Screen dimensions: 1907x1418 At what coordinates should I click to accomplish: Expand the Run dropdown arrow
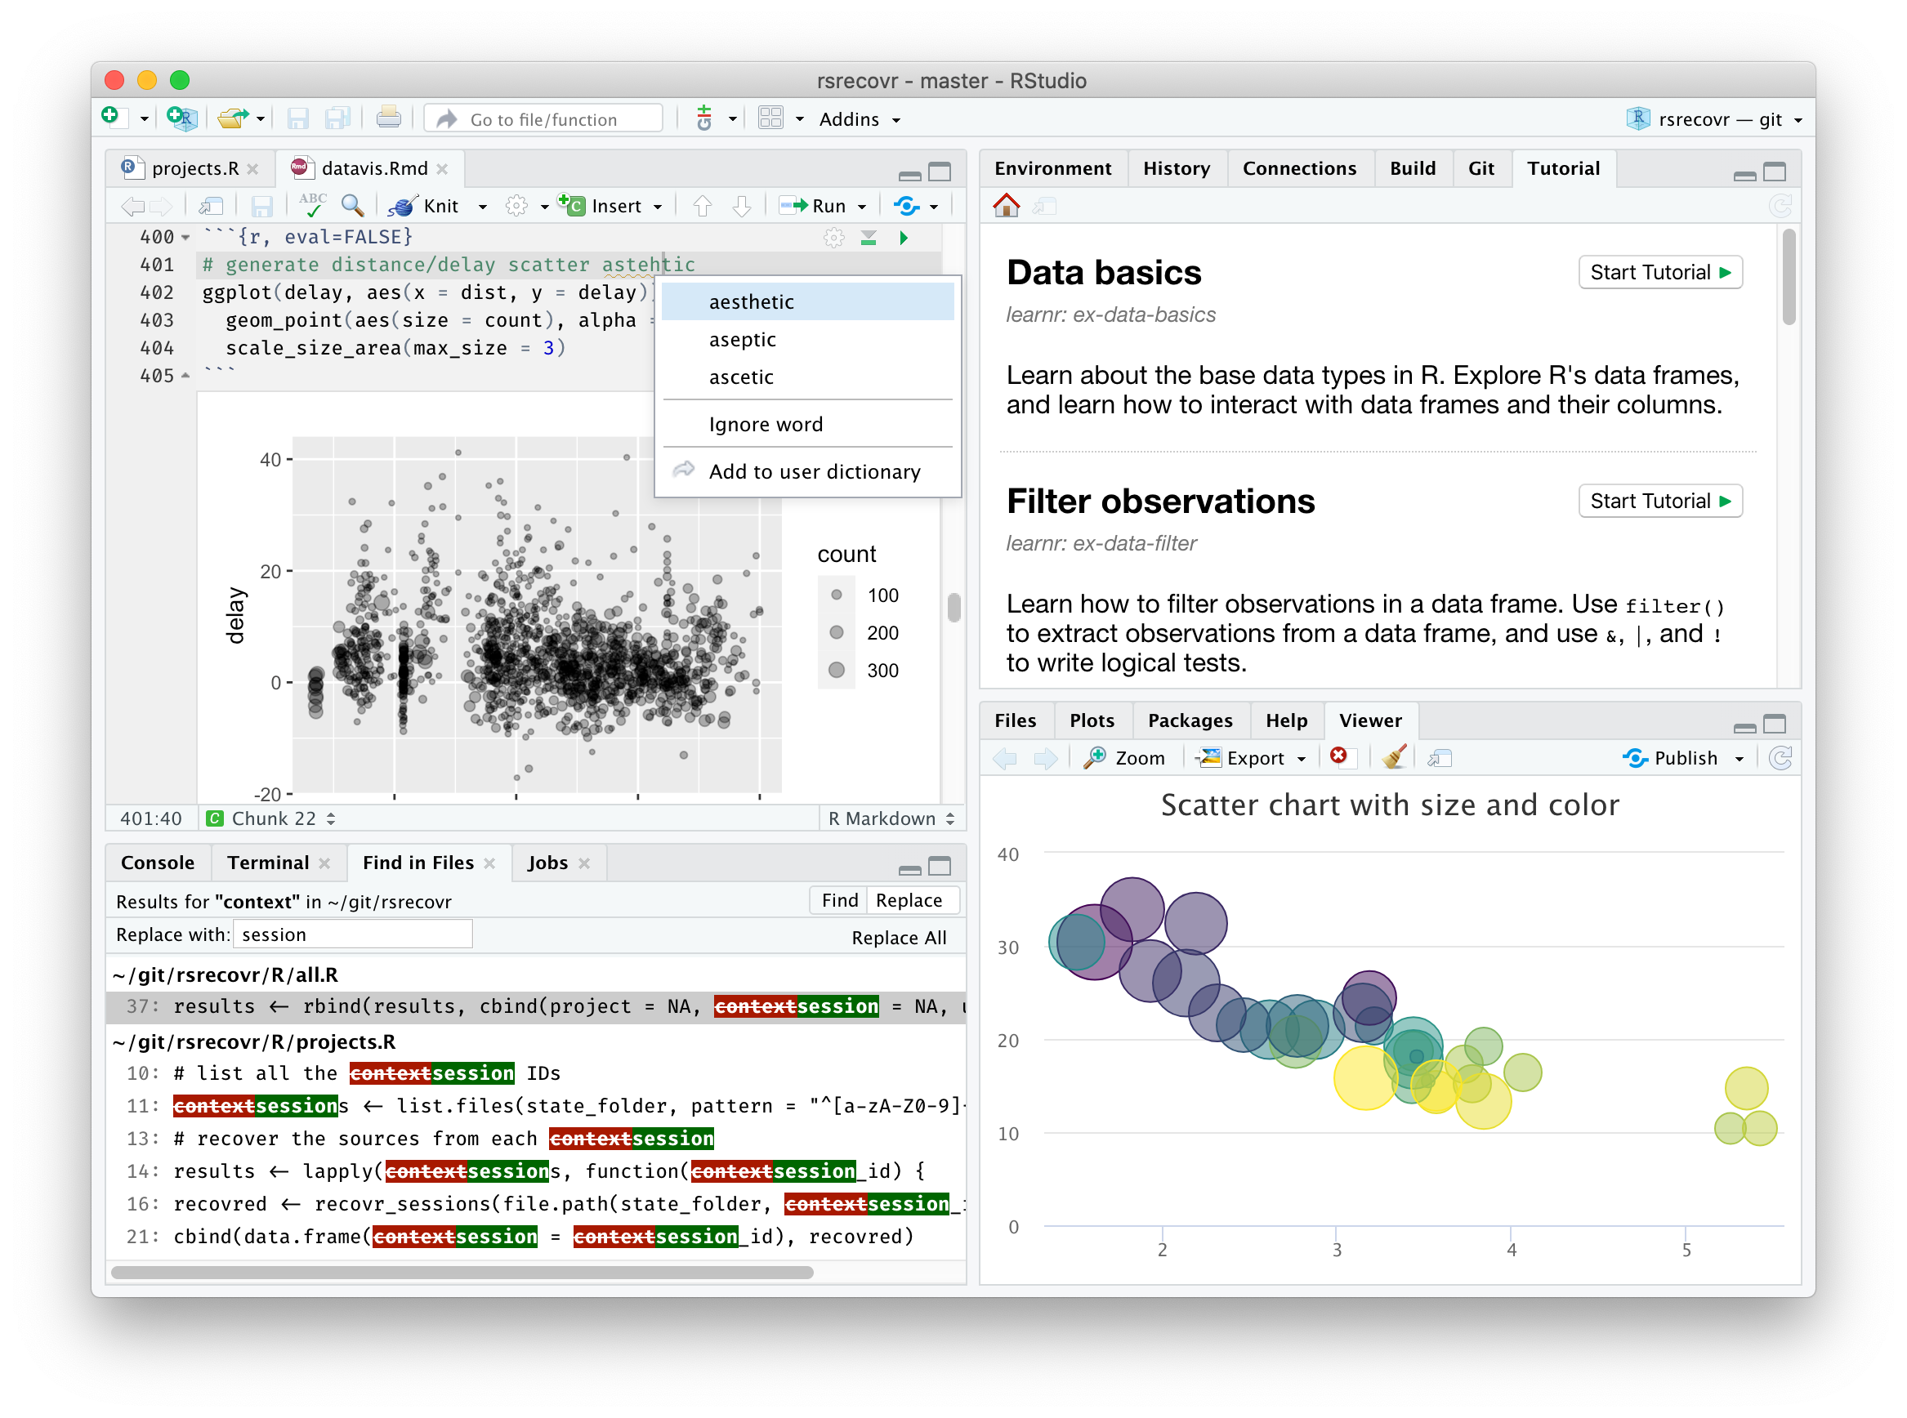862,207
